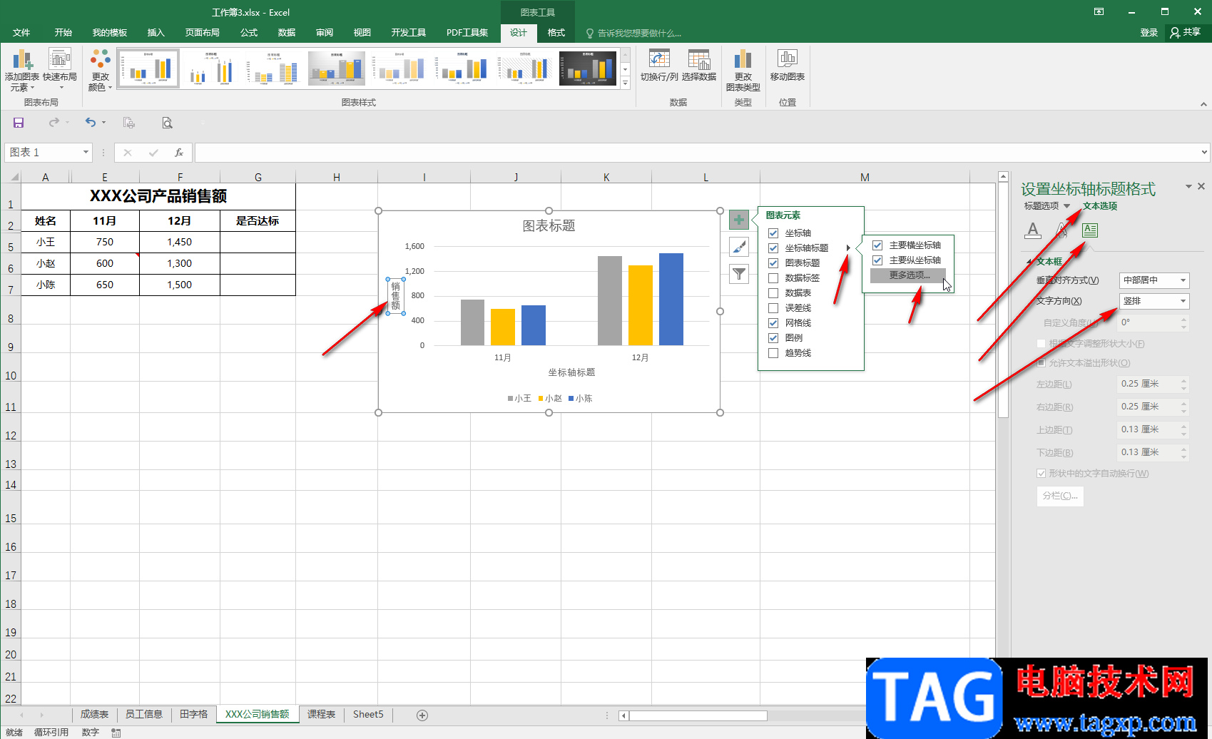Image resolution: width=1212 pixels, height=739 pixels.
Task: Click the new sheet plus icon
Action: 422,715
